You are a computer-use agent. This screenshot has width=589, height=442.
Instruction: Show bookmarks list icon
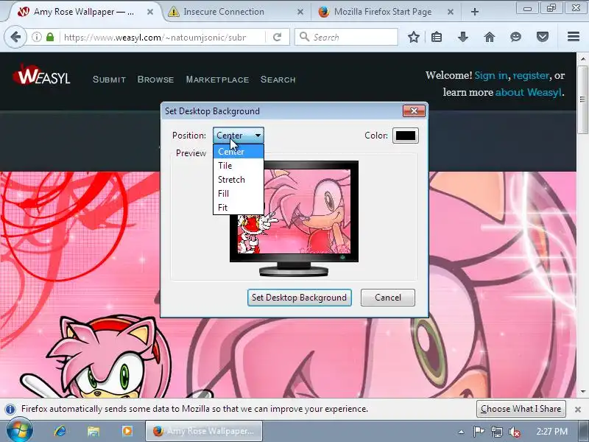pyautogui.click(x=437, y=37)
